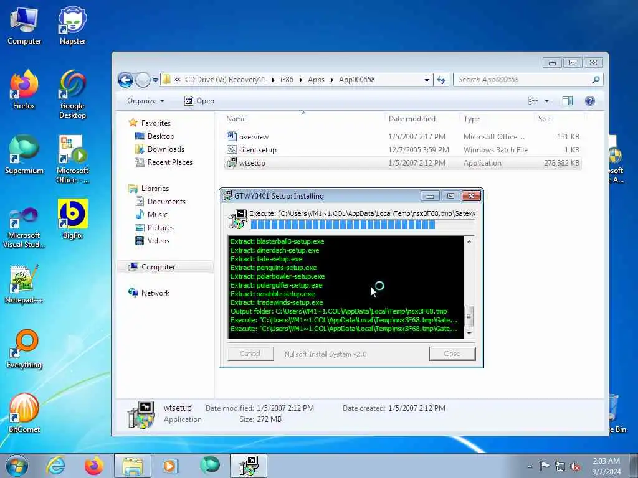
Task: Open the Napster desktop shortcut
Action: click(72, 26)
